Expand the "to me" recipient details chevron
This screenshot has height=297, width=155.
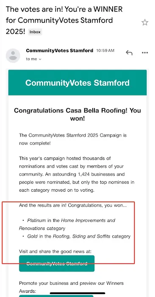(x=40, y=59)
